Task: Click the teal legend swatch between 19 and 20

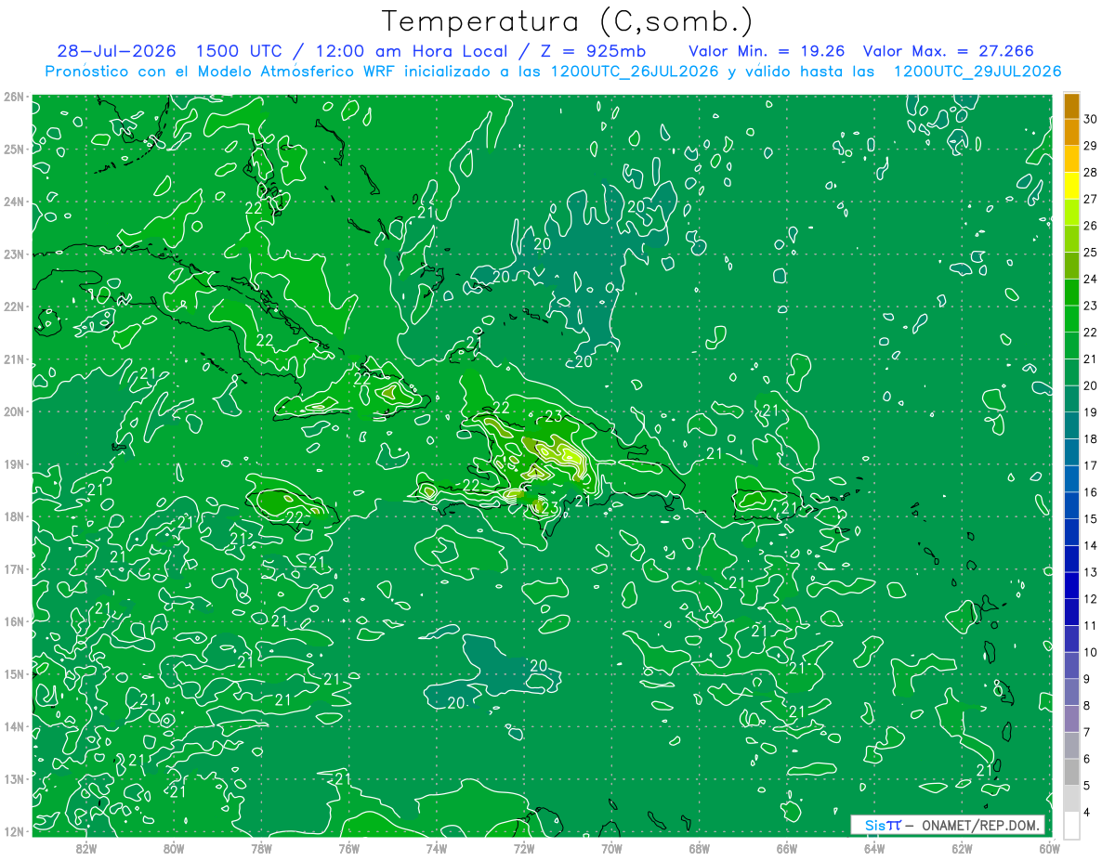Action: coord(1071,399)
